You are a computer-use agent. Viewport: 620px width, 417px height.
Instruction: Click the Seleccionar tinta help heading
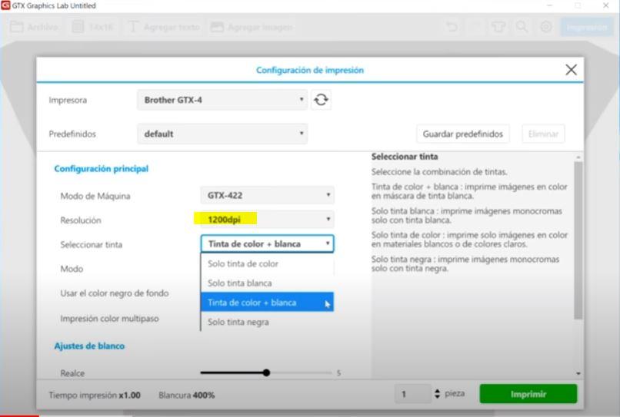(405, 157)
